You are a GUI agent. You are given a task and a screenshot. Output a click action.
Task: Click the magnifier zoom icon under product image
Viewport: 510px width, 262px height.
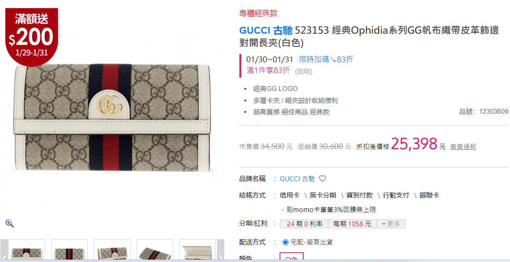point(9,223)
